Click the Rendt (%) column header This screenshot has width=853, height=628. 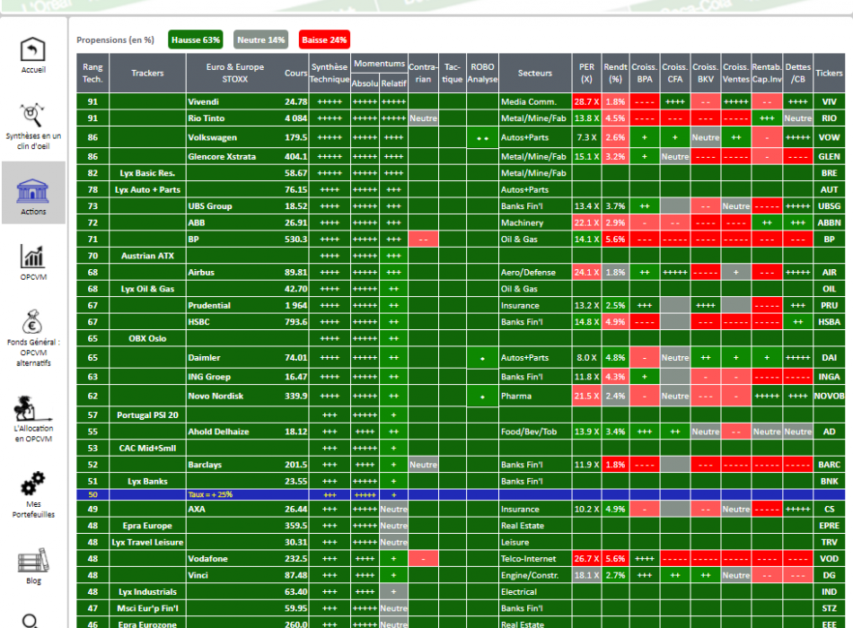click(x=615, y=73)
